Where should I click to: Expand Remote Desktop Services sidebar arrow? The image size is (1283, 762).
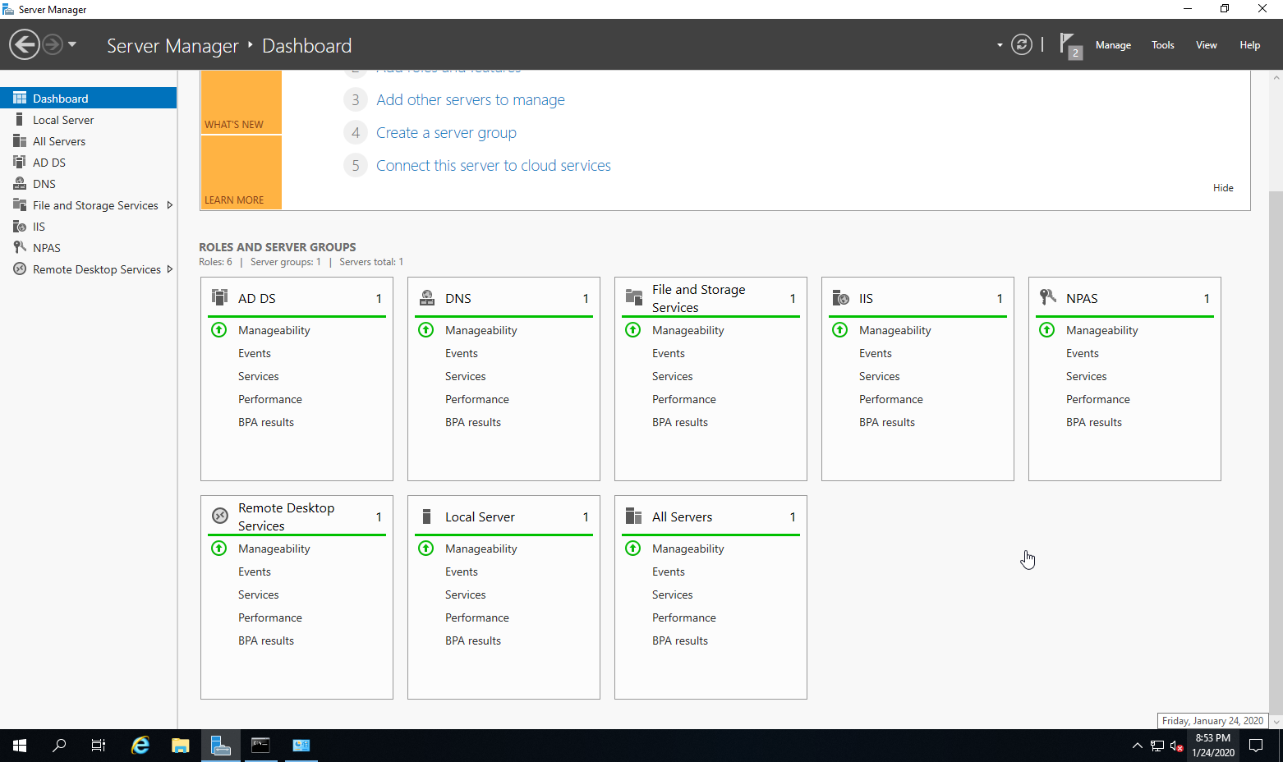click(170, 269)
